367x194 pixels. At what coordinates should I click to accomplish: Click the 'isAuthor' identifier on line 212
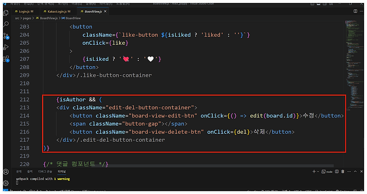[72, 99]
